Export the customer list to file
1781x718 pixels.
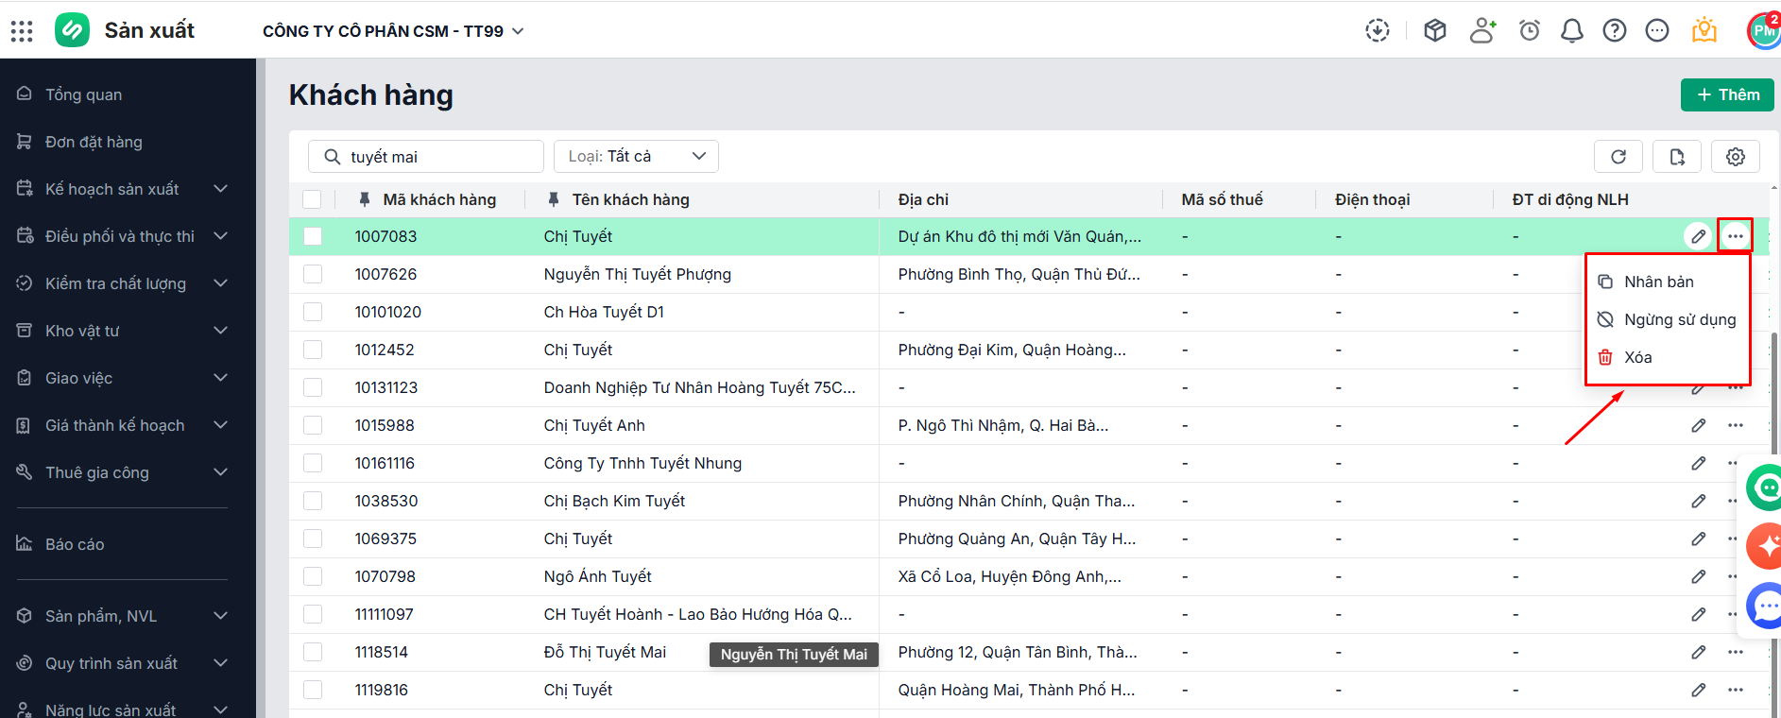(1676, 157)
